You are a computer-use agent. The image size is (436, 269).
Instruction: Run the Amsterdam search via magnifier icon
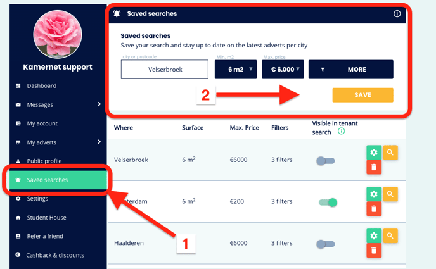point(390,194)
